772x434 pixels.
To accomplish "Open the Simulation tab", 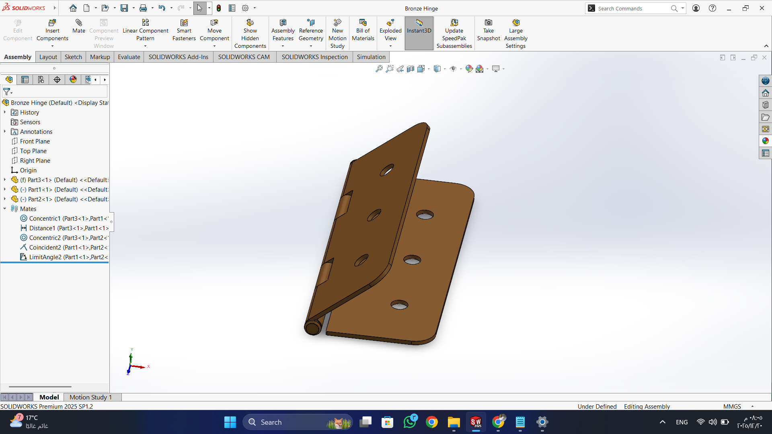I will coord(371,57).
